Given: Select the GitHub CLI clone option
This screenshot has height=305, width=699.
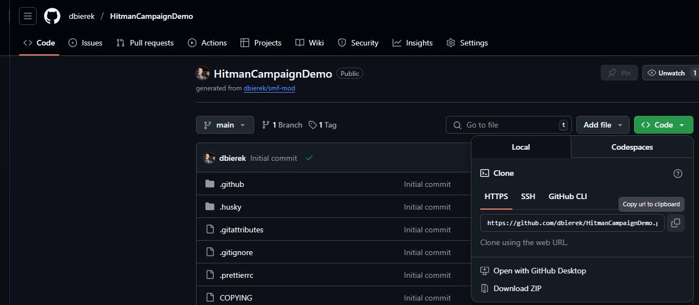Looking at the screenshot, I should [x=567, y=197].
